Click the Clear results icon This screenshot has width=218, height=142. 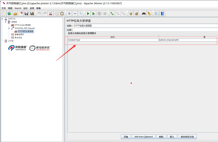click(x=131, y=14)
